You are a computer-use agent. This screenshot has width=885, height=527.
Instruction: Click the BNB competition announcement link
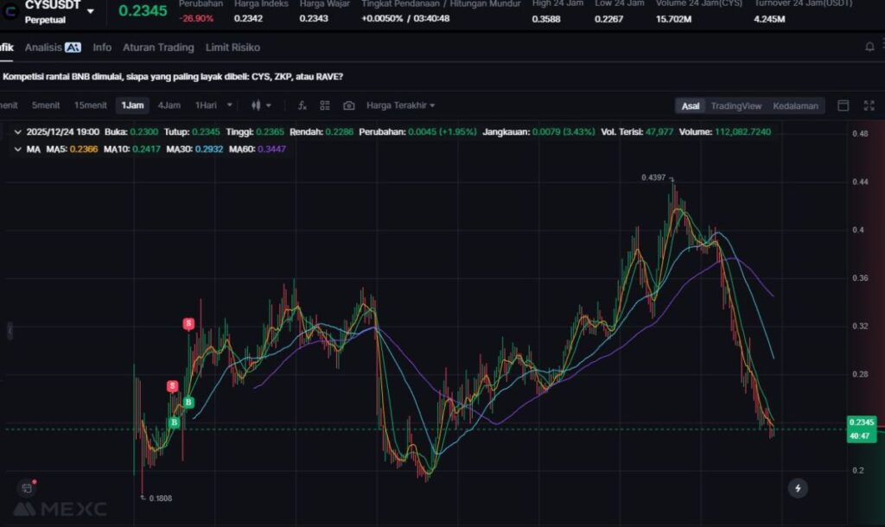173,77
